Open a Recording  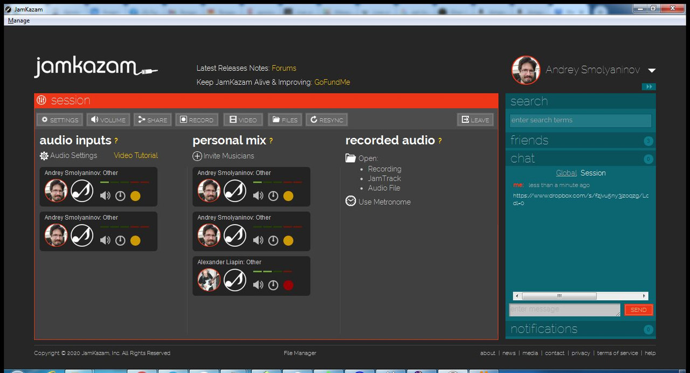384,169
